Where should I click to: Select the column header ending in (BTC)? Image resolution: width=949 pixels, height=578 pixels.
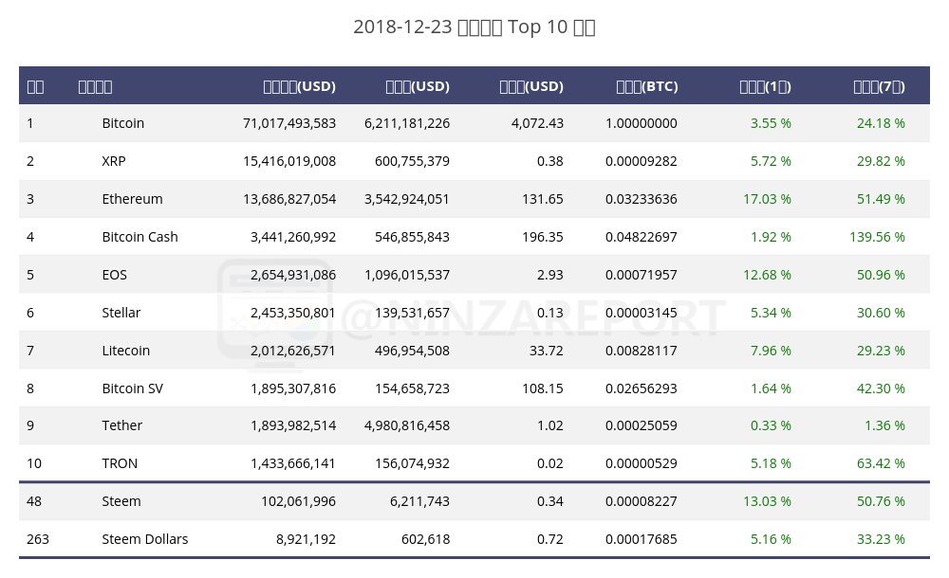click(647, 86)
